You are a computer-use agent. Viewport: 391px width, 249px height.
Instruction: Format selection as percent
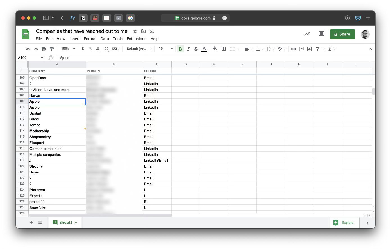click(x=90, y=49)
